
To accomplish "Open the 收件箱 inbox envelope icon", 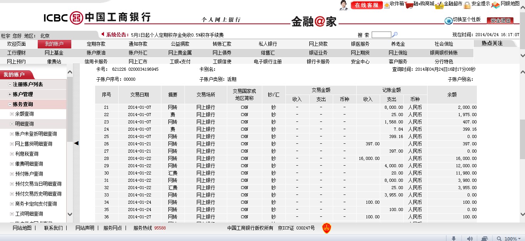I will click(x=386, y=5).
